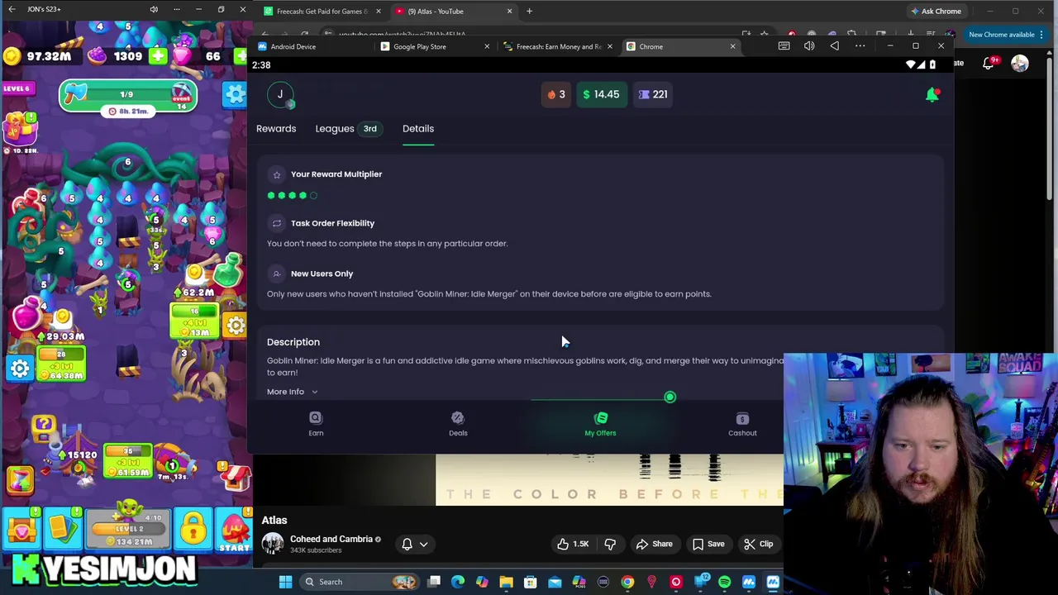Image resolution: width=1058 pixels, height=595 pixels.
Task: Go to My Offers in bottom navigation
Action: coord(600,424)
